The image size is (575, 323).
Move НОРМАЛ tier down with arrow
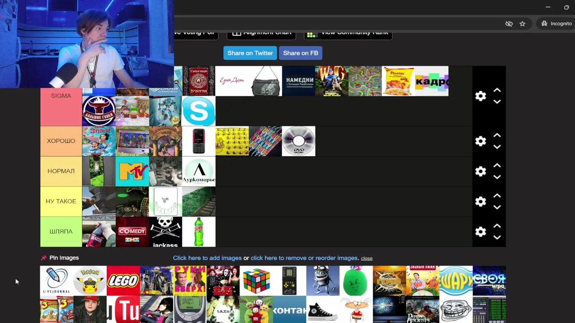[x=497, y=177]
